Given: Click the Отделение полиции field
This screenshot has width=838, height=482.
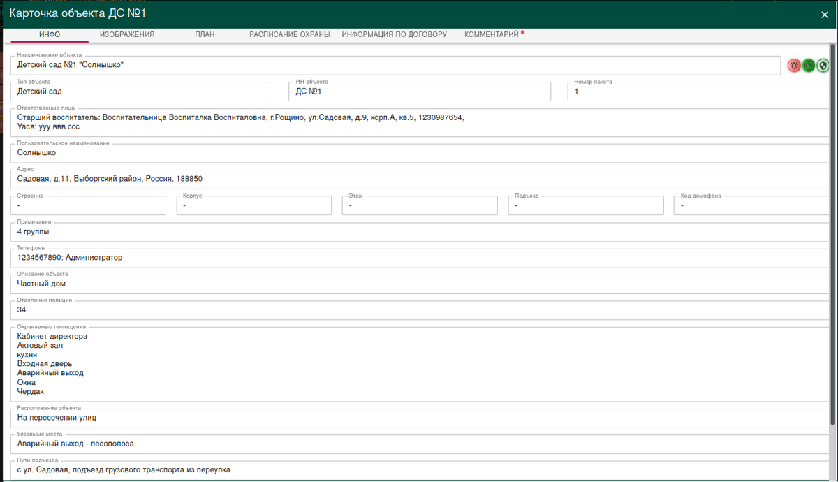Looking at the screenshot, I should 419,310.
